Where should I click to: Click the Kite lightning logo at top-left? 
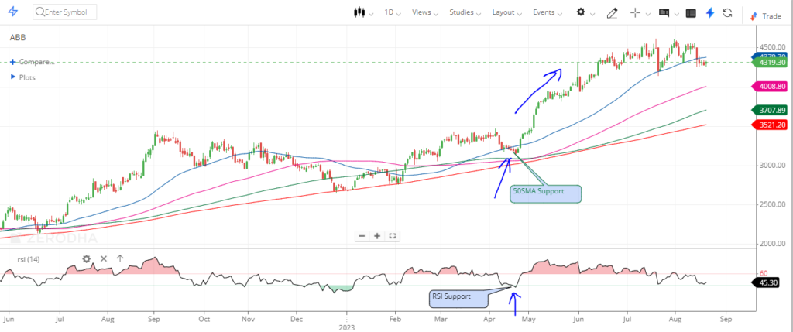(x=13, y=12)
